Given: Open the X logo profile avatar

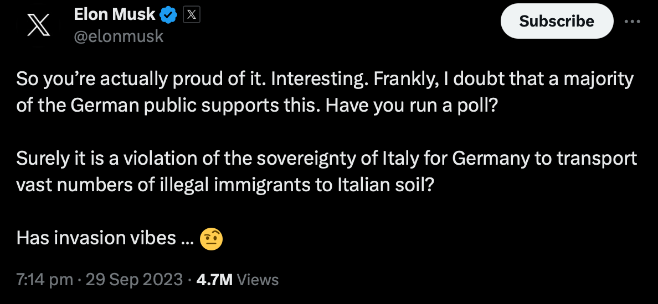Looking at the screenshot, I should click(39, 24).
